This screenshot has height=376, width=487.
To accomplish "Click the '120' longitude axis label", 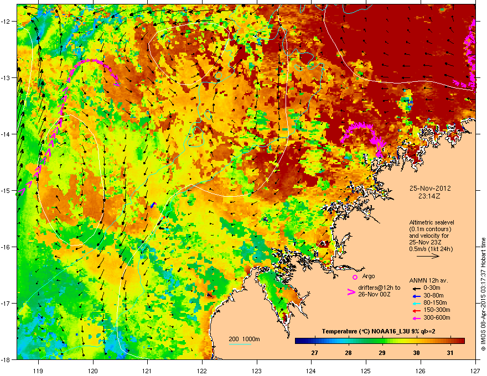I will (93, 370).
